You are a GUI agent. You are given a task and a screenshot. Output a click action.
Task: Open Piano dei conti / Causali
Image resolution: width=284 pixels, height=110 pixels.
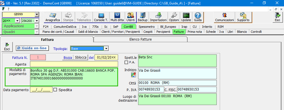coord(58,32)
